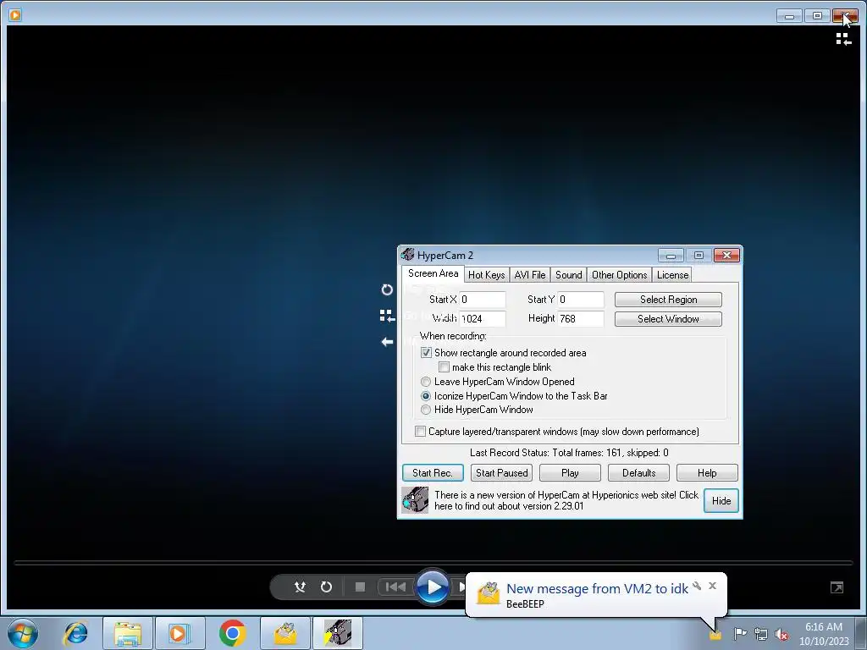Open the Screen Area tab
Image resolution: width=867 pixels, height=650 pixels.
click(x=433, y=273)
